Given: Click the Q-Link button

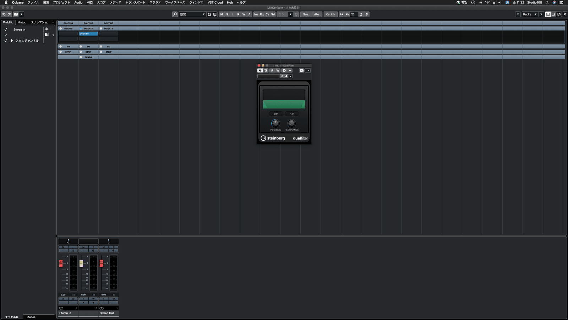Looking at the screenshot, I should (x=331, y=14).
